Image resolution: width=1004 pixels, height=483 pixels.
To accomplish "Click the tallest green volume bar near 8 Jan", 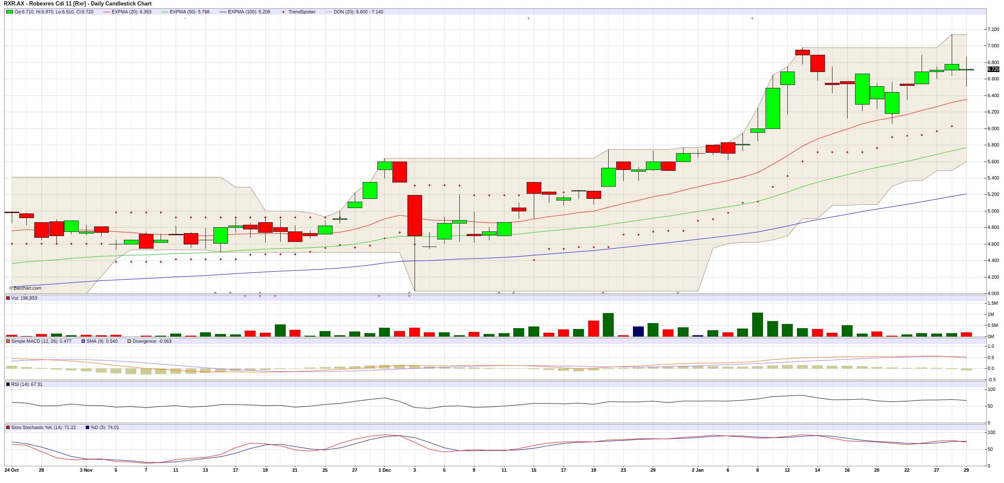I will [758, 324].
